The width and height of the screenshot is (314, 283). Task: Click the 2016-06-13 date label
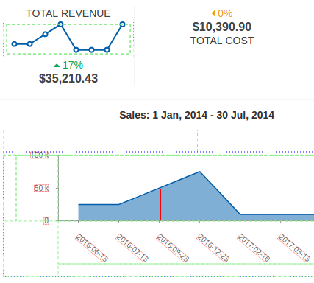[x=92, y=248]
